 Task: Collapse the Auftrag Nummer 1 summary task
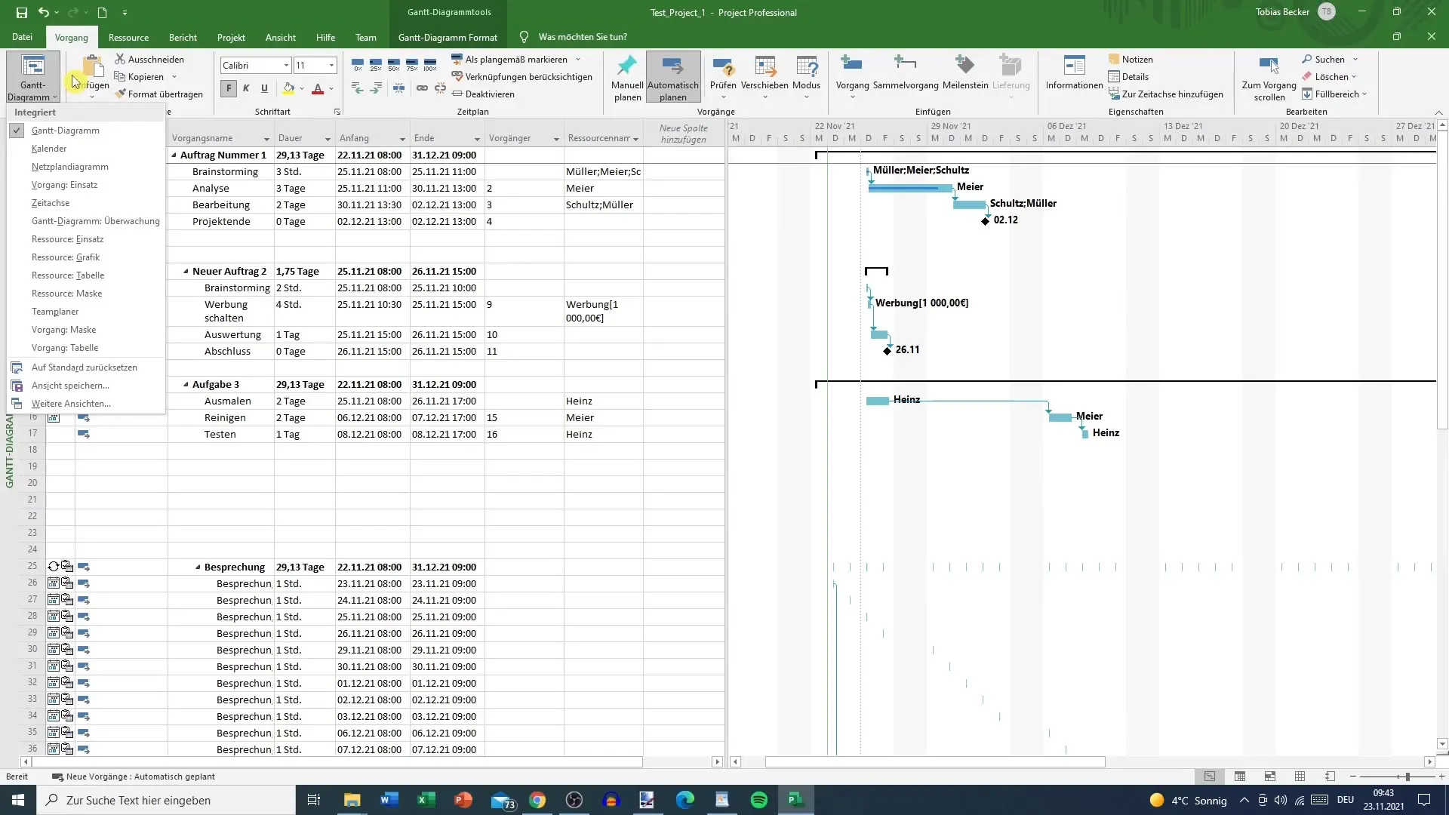pos(174,155)
